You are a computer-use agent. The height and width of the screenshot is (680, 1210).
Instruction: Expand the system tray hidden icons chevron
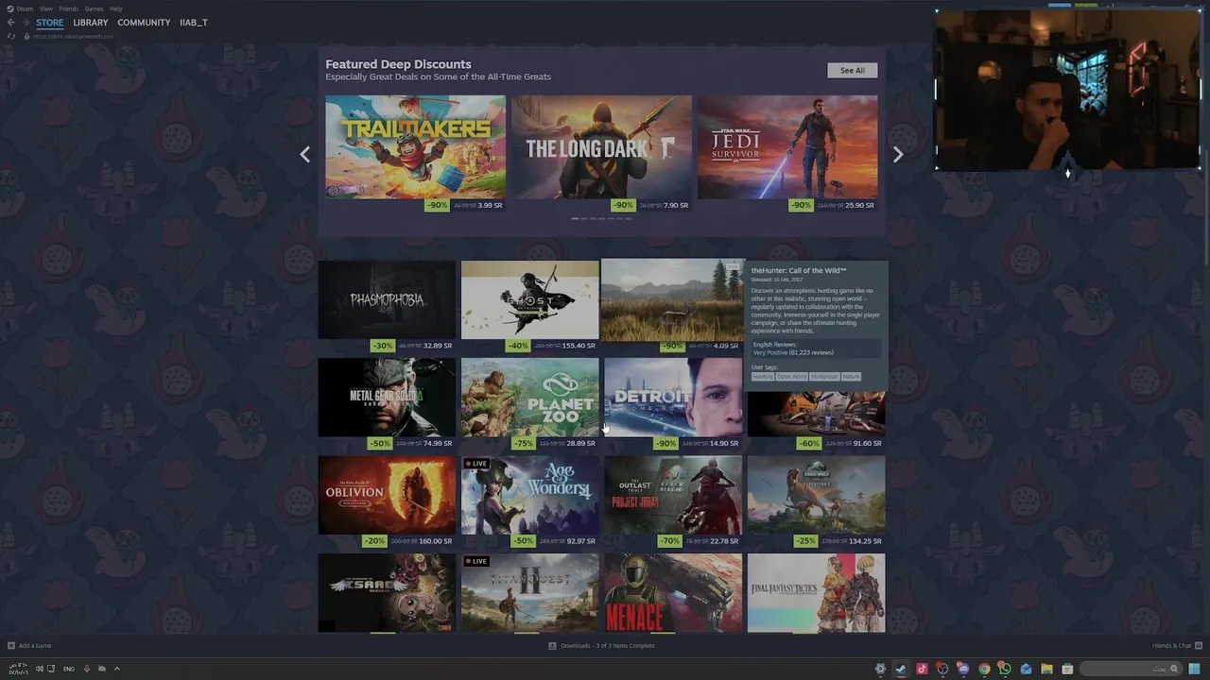[117, 669]
